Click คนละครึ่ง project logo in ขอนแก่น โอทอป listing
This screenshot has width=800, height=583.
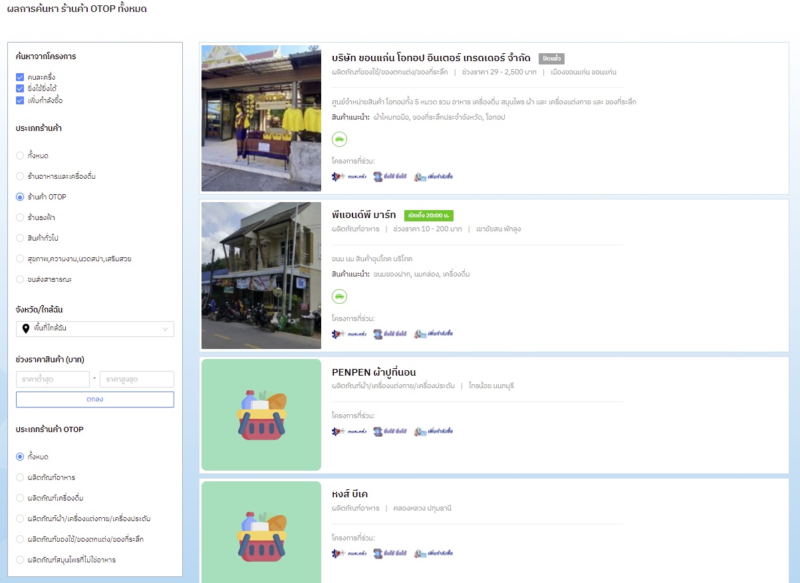(x=349, y=177)
